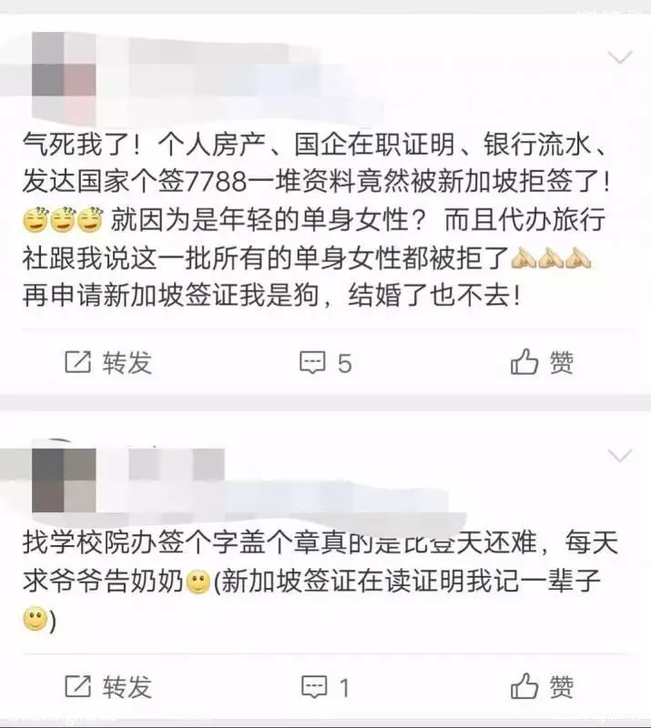Open the post starting 找学校院办
The width and height of the screenshot is (651, 728).
pyautogui.click(x=320, y=581)
